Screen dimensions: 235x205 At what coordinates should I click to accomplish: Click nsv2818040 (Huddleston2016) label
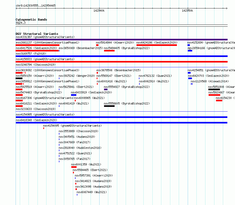tap(80, 148)
